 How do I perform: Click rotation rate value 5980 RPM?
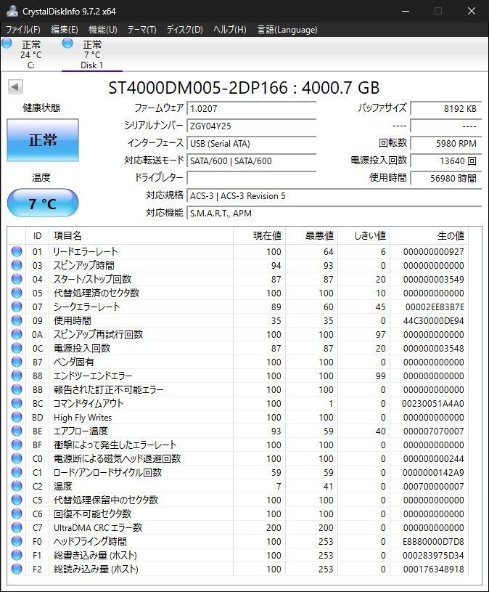pyautogui.click(x=445, y=144)
